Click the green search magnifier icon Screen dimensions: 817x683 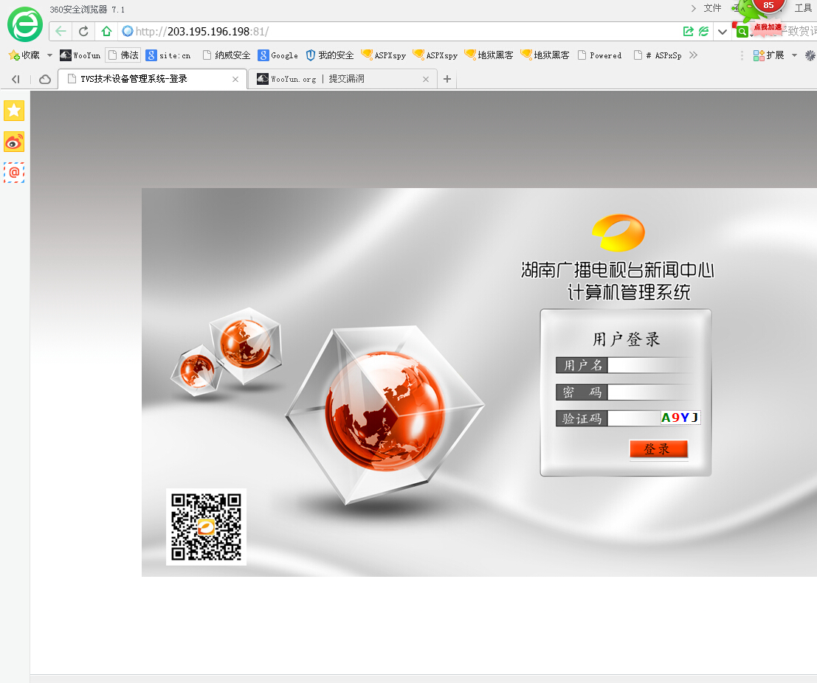click(x=742, y=32)
